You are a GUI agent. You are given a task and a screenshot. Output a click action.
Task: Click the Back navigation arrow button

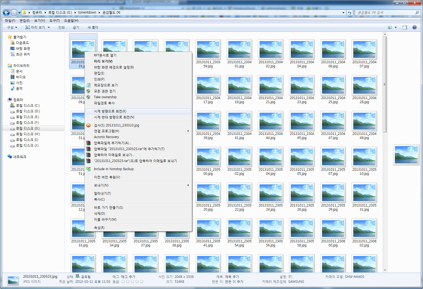[x=6, y=12]
